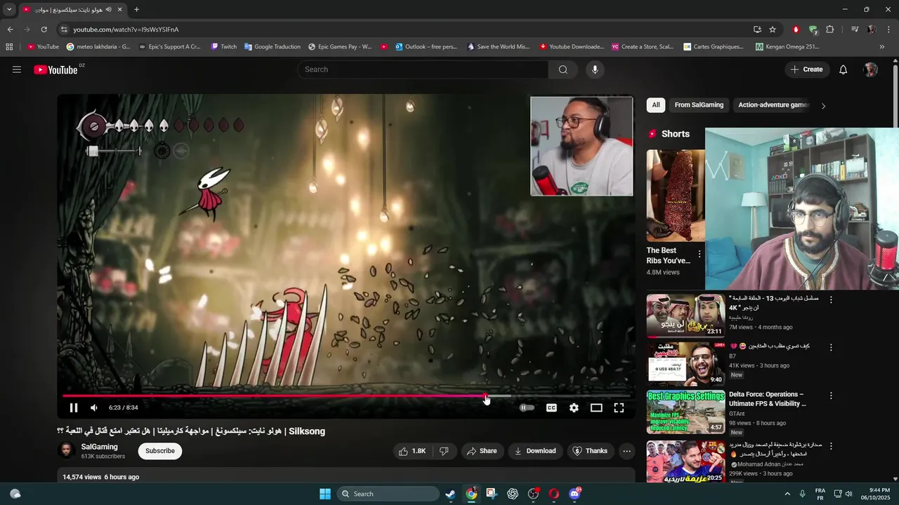Screen dimensions: 899x505
Task: Open the Google Traduction bookmark
Action: click(273, 47)
